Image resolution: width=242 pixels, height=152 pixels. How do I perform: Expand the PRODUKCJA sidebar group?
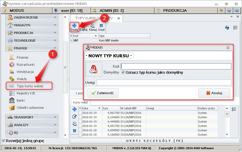(32, 33)
